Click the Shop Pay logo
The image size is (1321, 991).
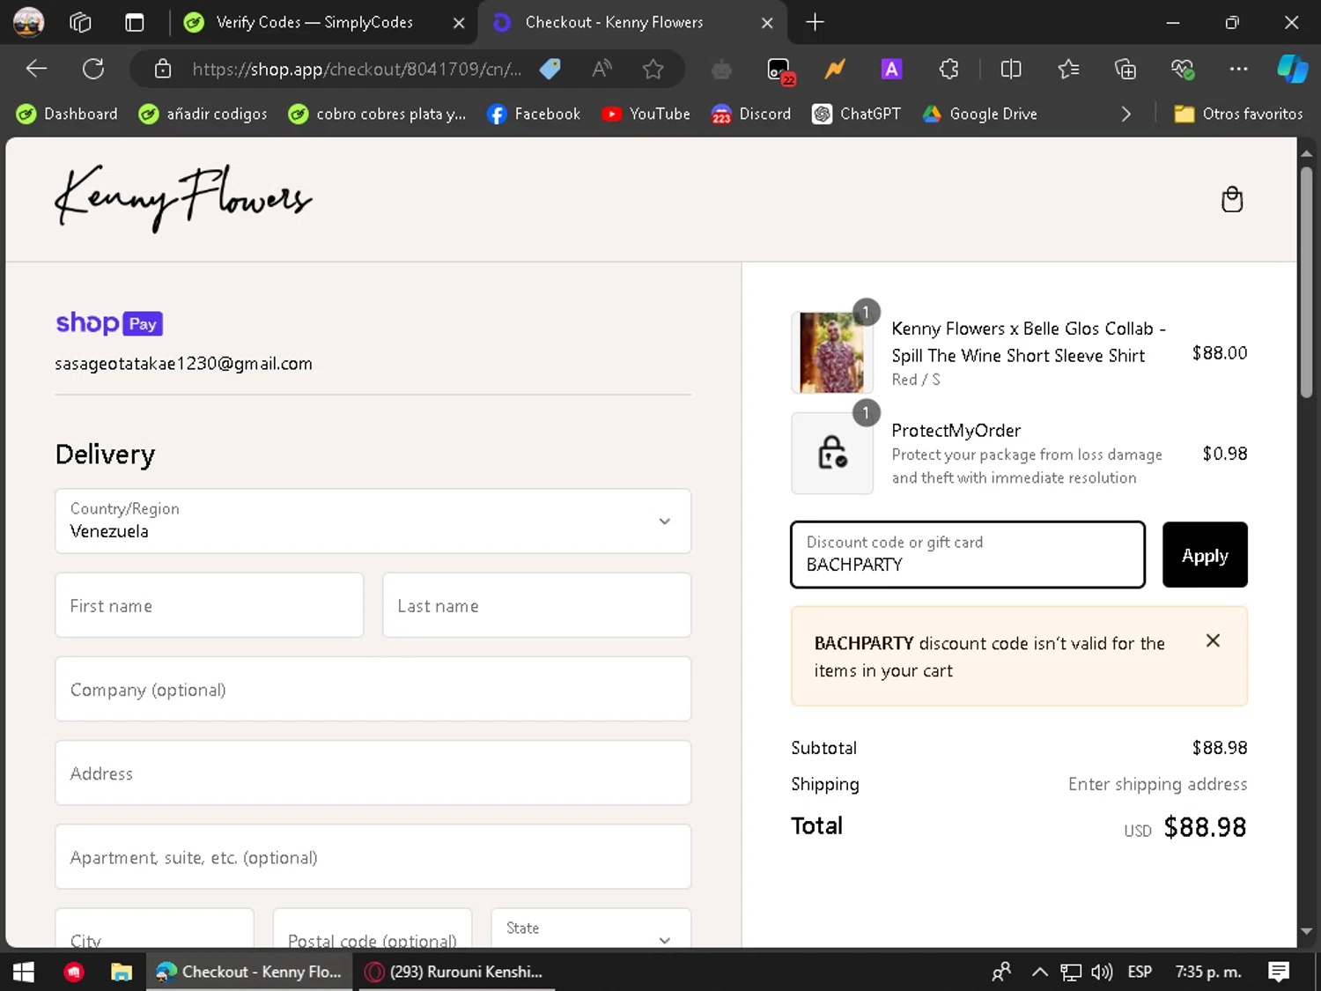(x=109, y=323)
